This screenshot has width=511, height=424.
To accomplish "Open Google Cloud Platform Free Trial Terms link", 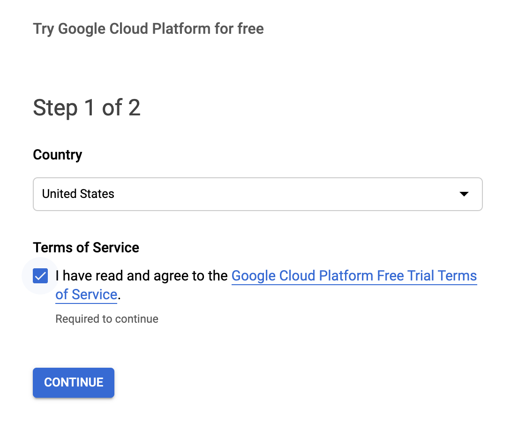I will (x=354, y=276).
